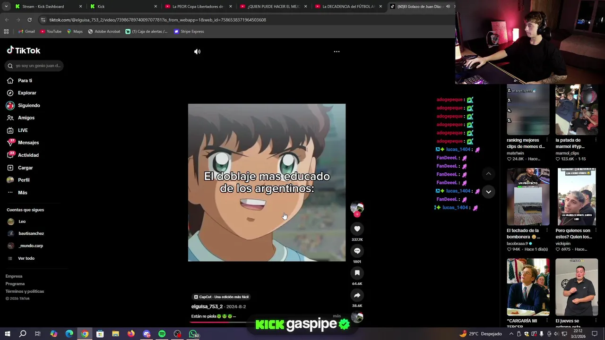Click the TikTok logo
Viewport: 605px width, 340px height.
click(x=24, y=51)
